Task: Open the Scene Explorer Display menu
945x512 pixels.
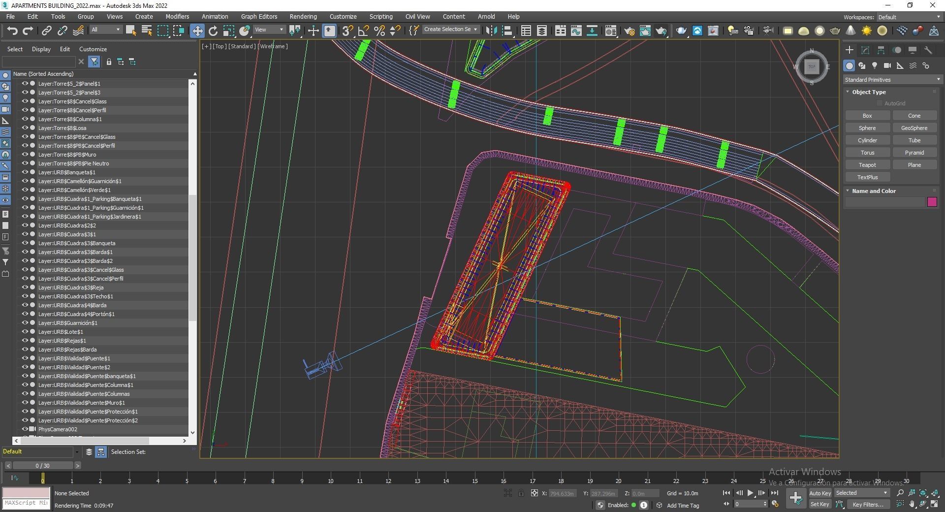Action: coord(41,49)
